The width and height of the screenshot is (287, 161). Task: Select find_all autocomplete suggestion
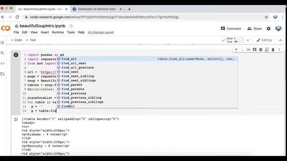point(147,59)
